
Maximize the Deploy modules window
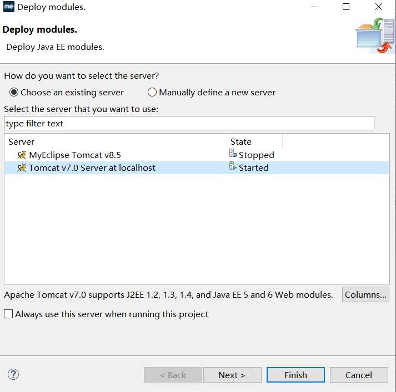pyautogui.click(x=346, y=7)
